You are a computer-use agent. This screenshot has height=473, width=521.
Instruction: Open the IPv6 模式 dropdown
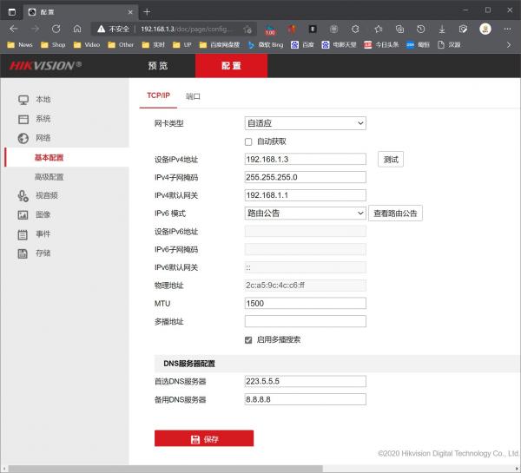pos(306,213)
